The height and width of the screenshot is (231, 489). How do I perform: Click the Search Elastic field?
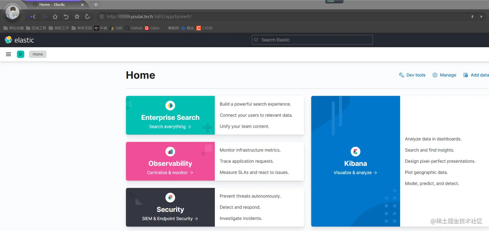click(x=312, y=40)
